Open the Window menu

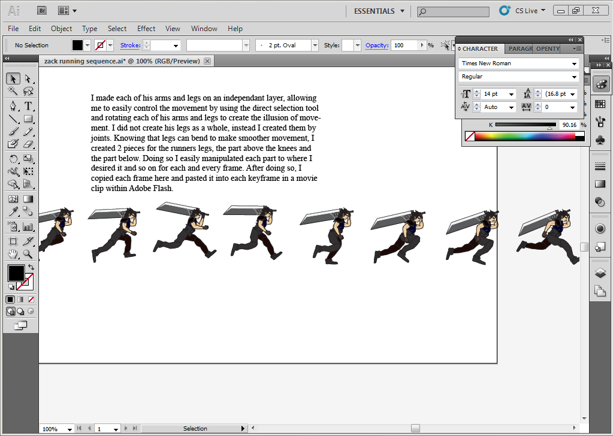(204, 29)
